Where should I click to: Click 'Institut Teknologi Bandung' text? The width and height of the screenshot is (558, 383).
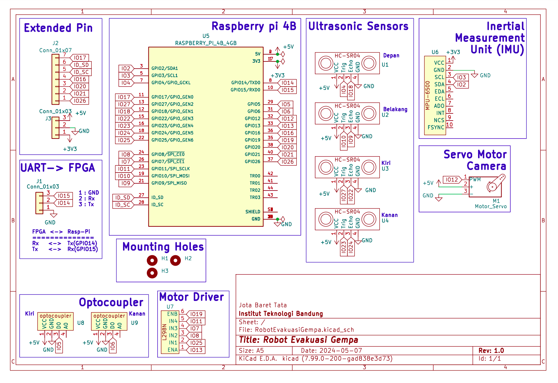281,314
